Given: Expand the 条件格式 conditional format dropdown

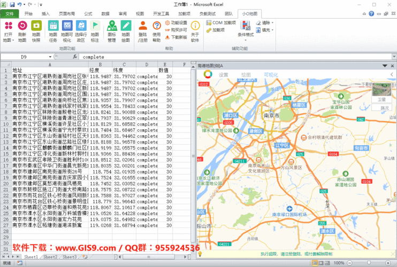Looking at the screenshot, I should tap(246, 40).
